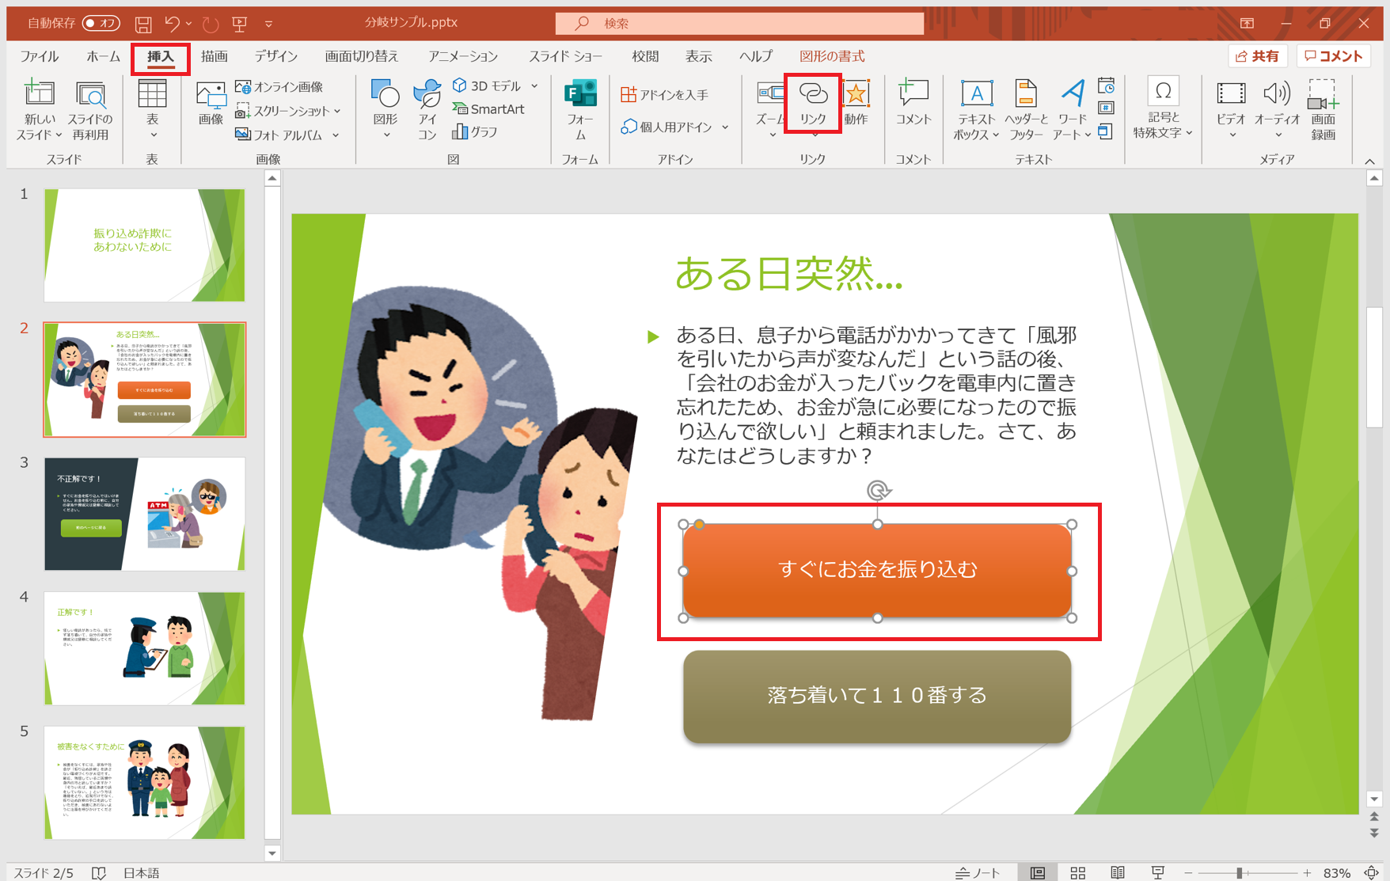Open the 個人用アドイン dropdown
Image resolution: width=1390 pixels, height=881 pixels.
[725, 127]
